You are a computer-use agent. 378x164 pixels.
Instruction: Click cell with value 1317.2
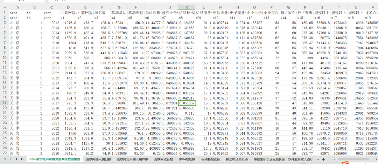(85, 148)
